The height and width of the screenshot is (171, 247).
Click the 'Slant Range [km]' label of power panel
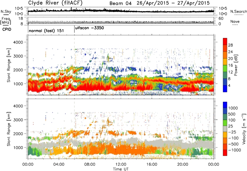9,65
